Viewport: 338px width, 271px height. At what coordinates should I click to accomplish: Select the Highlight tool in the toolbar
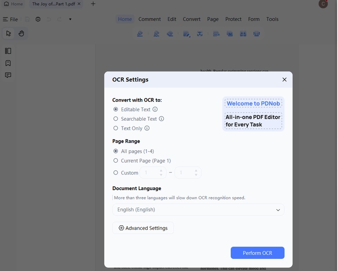(140, 33)
